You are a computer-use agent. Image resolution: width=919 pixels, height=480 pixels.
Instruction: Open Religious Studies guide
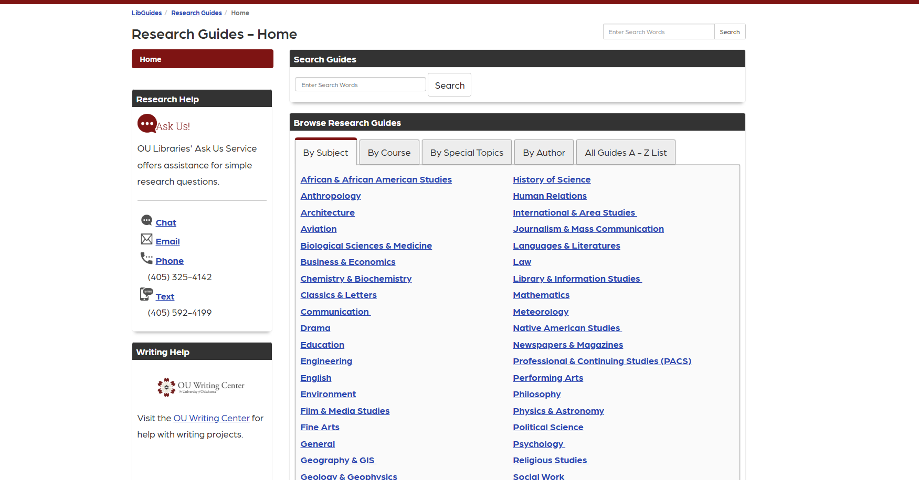click(x=551, y=460)
